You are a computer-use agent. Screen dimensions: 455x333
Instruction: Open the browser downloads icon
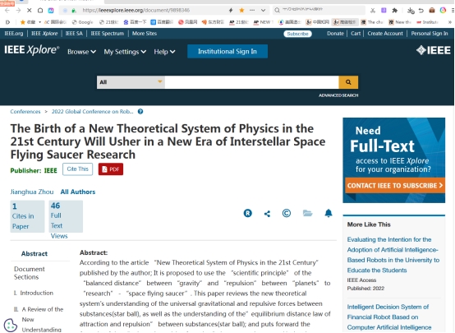click(411, 11)
